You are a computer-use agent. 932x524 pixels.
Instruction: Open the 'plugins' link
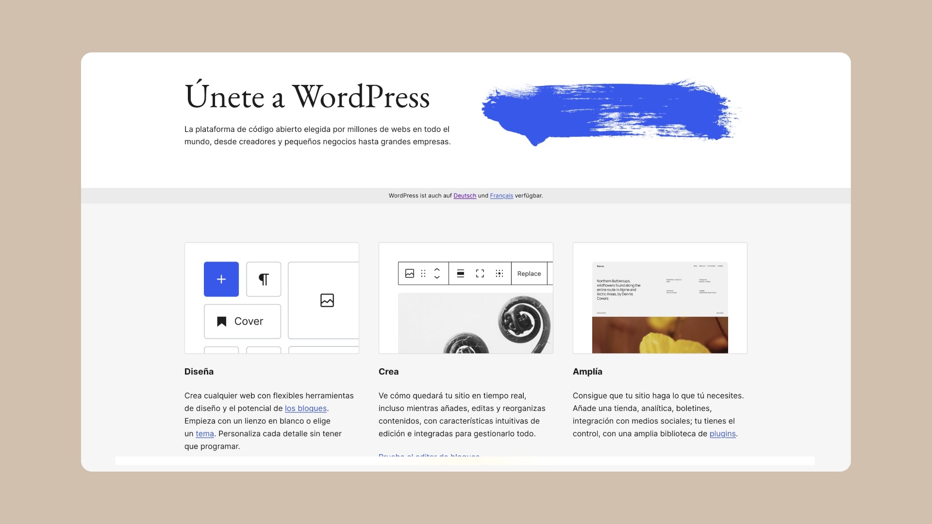722,433
